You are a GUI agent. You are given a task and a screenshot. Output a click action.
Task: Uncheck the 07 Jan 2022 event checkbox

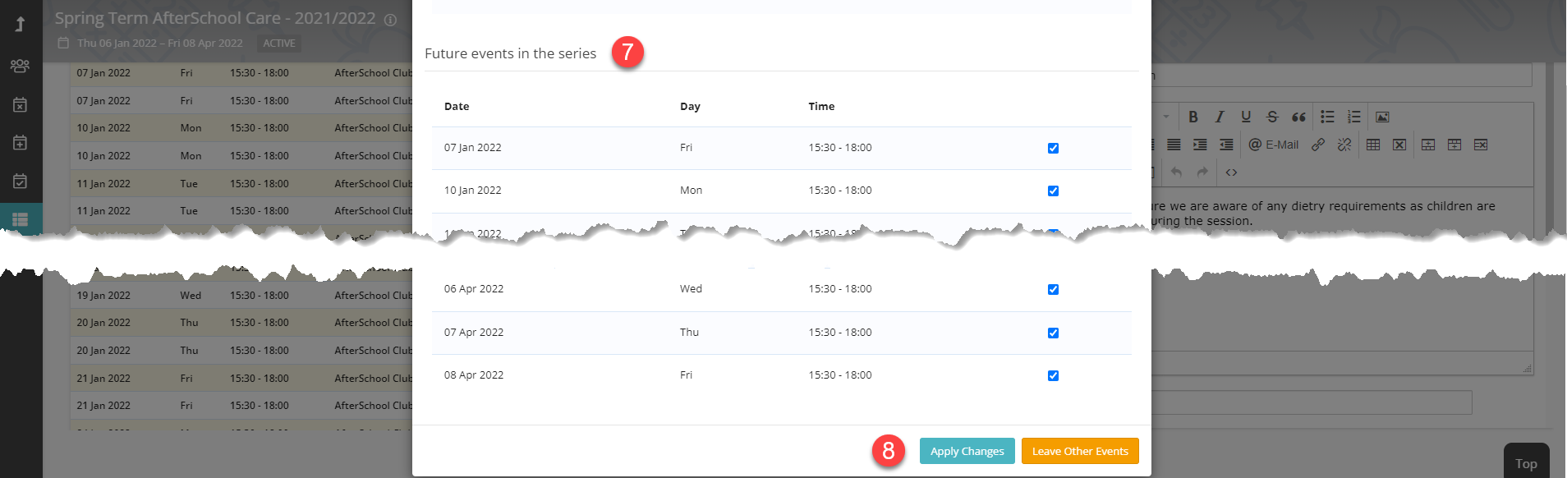click(1053, 149)
